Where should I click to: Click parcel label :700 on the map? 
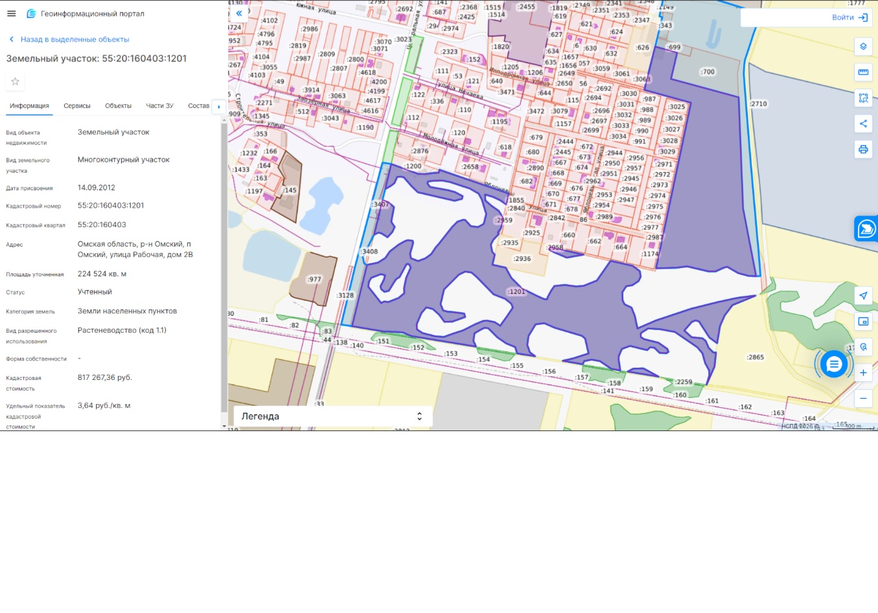(708, 72)
